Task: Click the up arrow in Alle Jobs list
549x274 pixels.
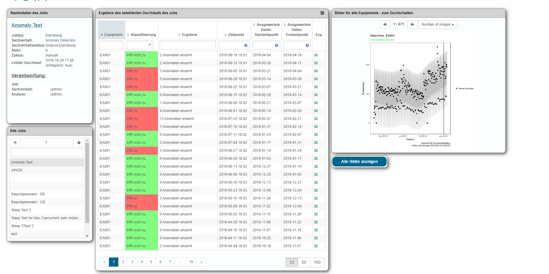Action: tap(15, 142)
